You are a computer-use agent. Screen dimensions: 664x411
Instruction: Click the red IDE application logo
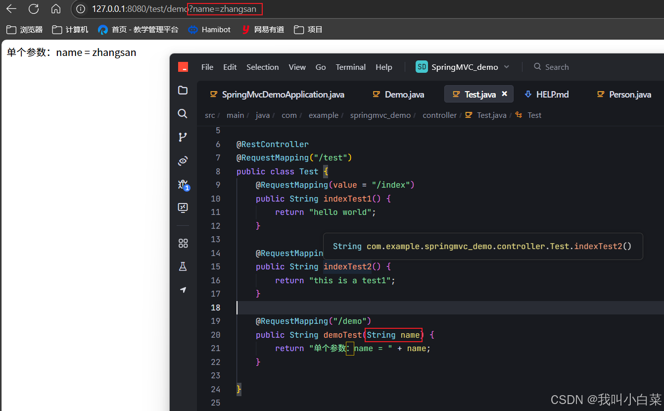coord(183,67)
